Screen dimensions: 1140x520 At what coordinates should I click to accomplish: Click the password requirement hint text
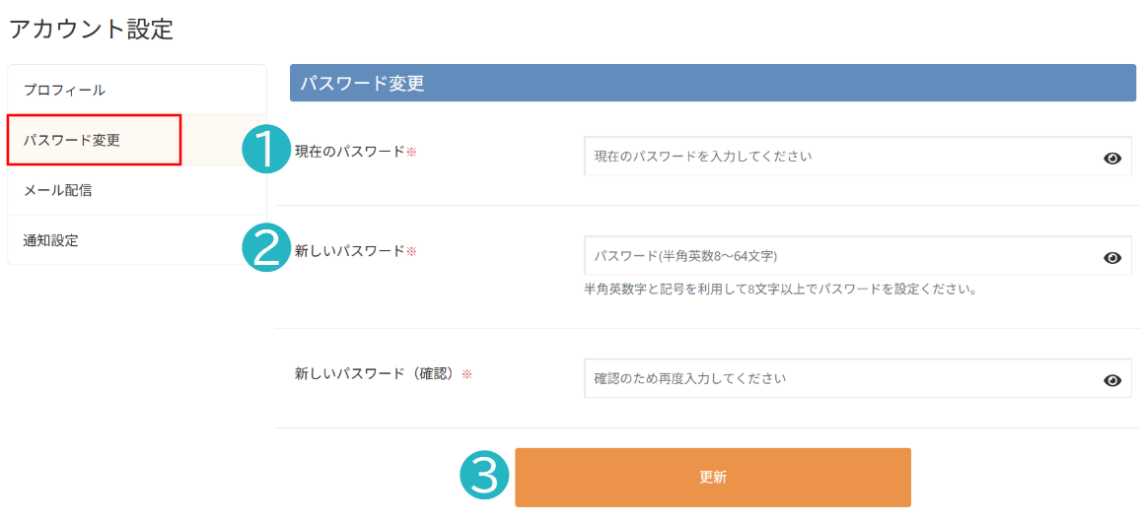click(779, 290)
